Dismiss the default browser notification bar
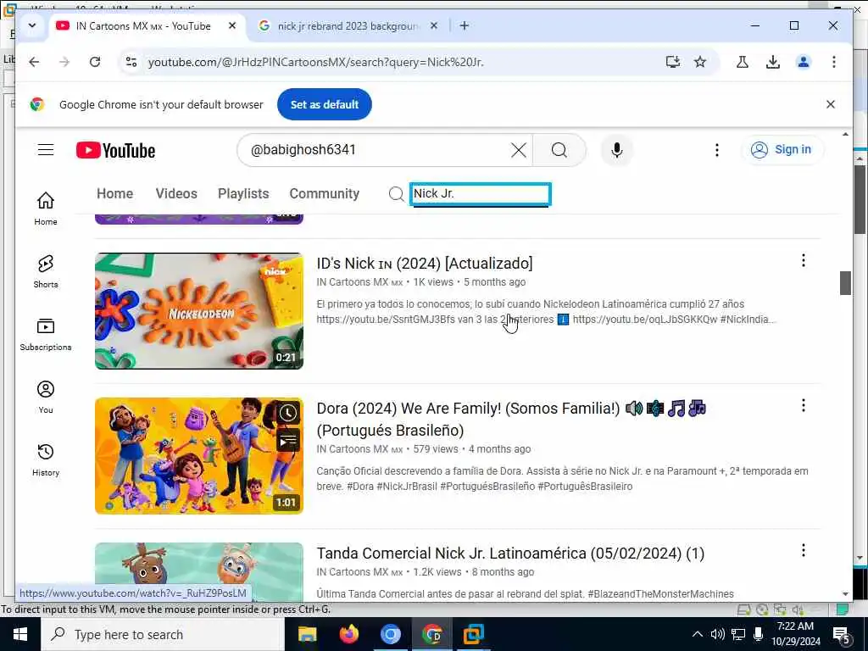 pyautogui.click(x=830, y=104)
